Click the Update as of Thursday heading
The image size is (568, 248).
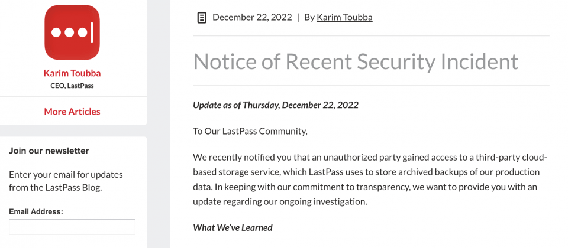276,105
